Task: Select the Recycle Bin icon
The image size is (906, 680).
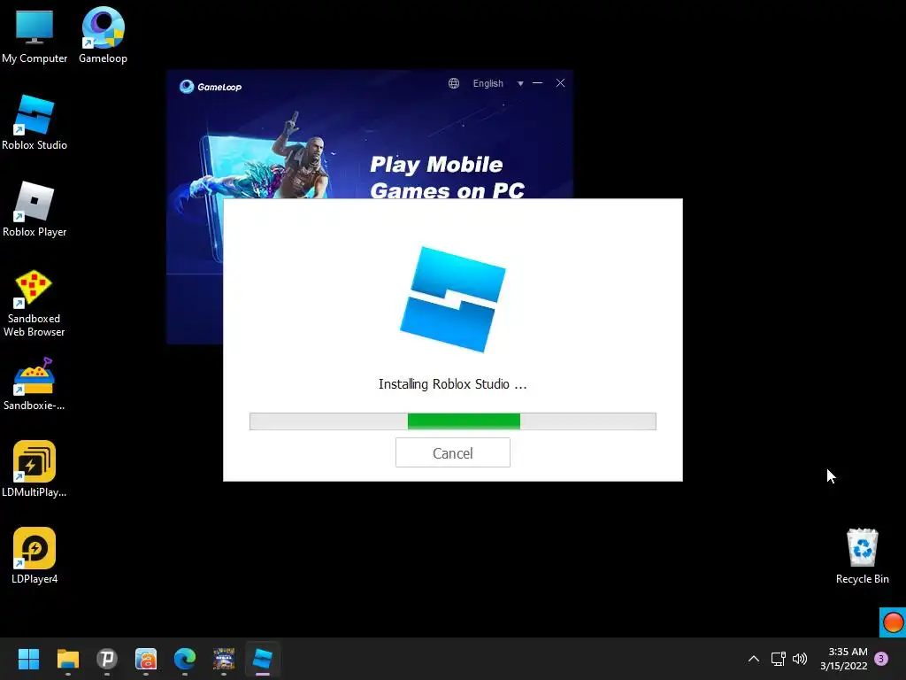Action: click(x=862, y=556)
